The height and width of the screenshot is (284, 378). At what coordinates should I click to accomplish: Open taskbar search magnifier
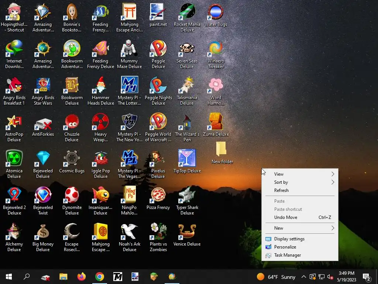coord(26,277)
